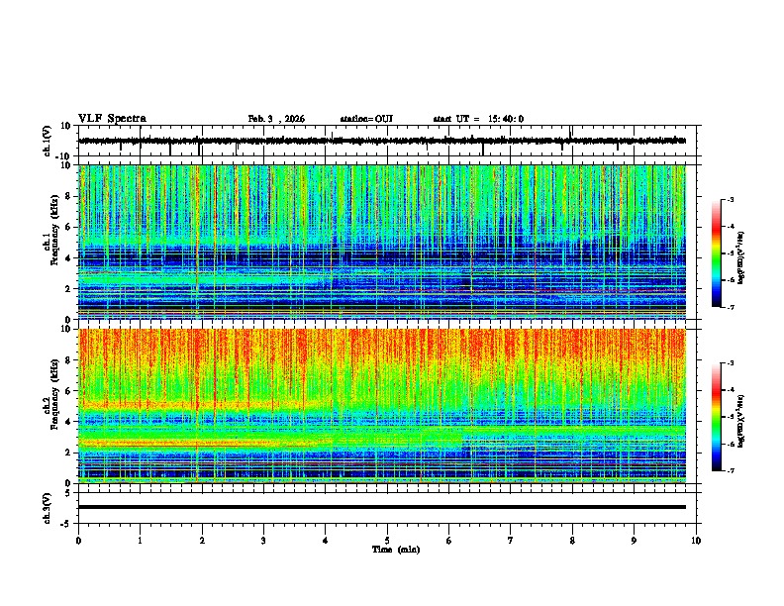Click the '-5' tick on ch.2 color bar
This screenshot has width=784, height=606.
[730, 417]
